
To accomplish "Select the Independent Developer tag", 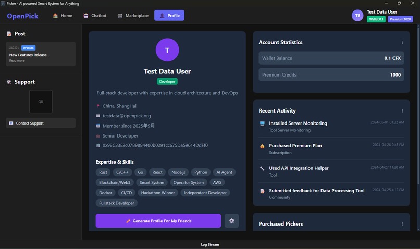I will click(205, 193).
